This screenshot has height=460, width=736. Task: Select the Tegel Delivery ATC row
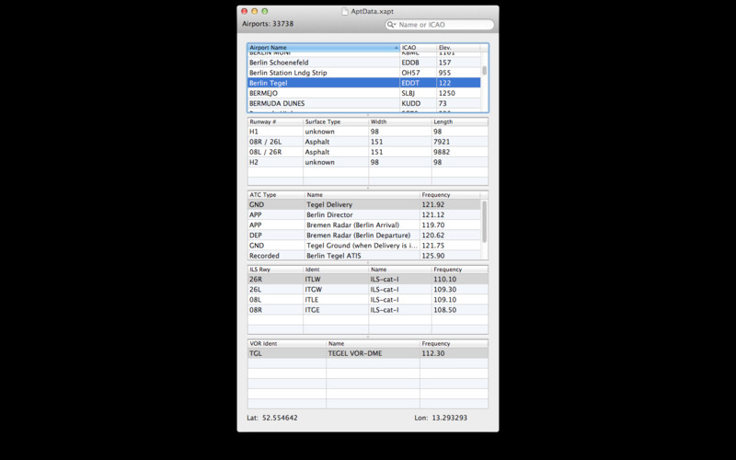(364, 204)
